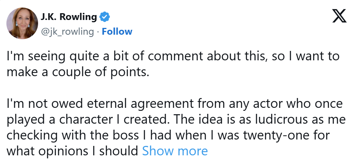Click the line "make a couple of points."
This screenshot has height=164, width=353.
[78, 72]
